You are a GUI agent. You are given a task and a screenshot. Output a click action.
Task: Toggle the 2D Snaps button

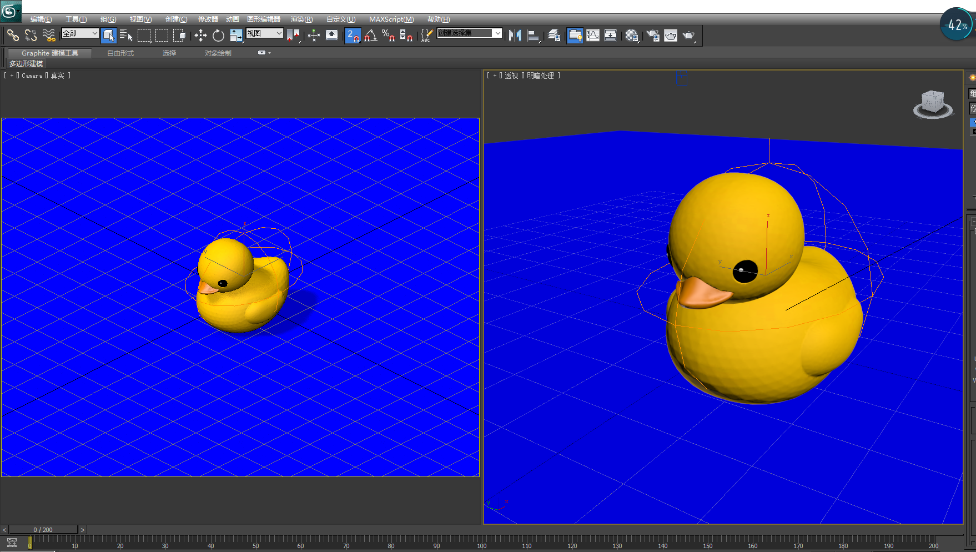[353, 36]
